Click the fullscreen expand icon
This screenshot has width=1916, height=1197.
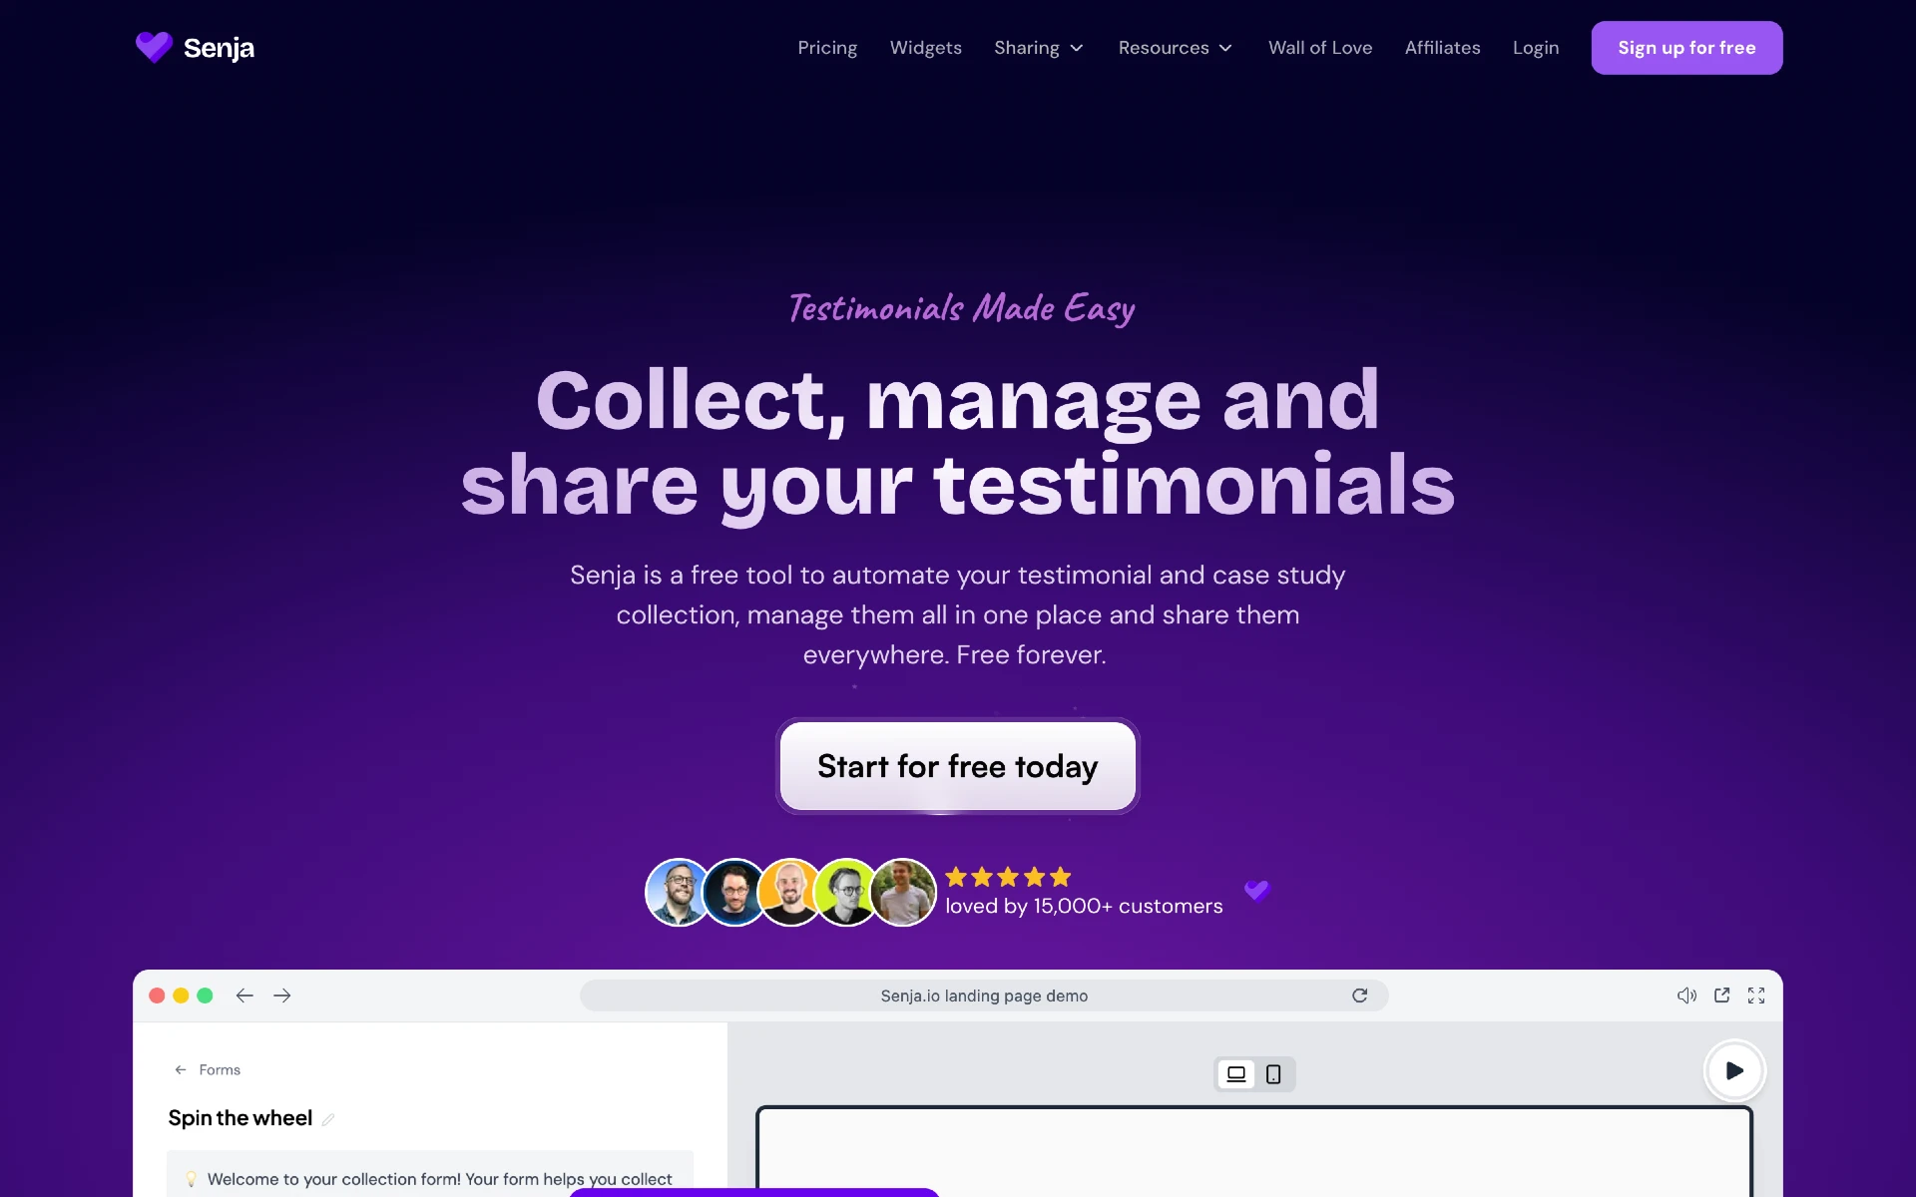(1756, 995)
